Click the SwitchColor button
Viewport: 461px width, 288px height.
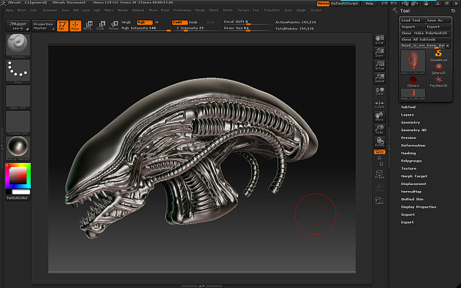tap(17, 198)
